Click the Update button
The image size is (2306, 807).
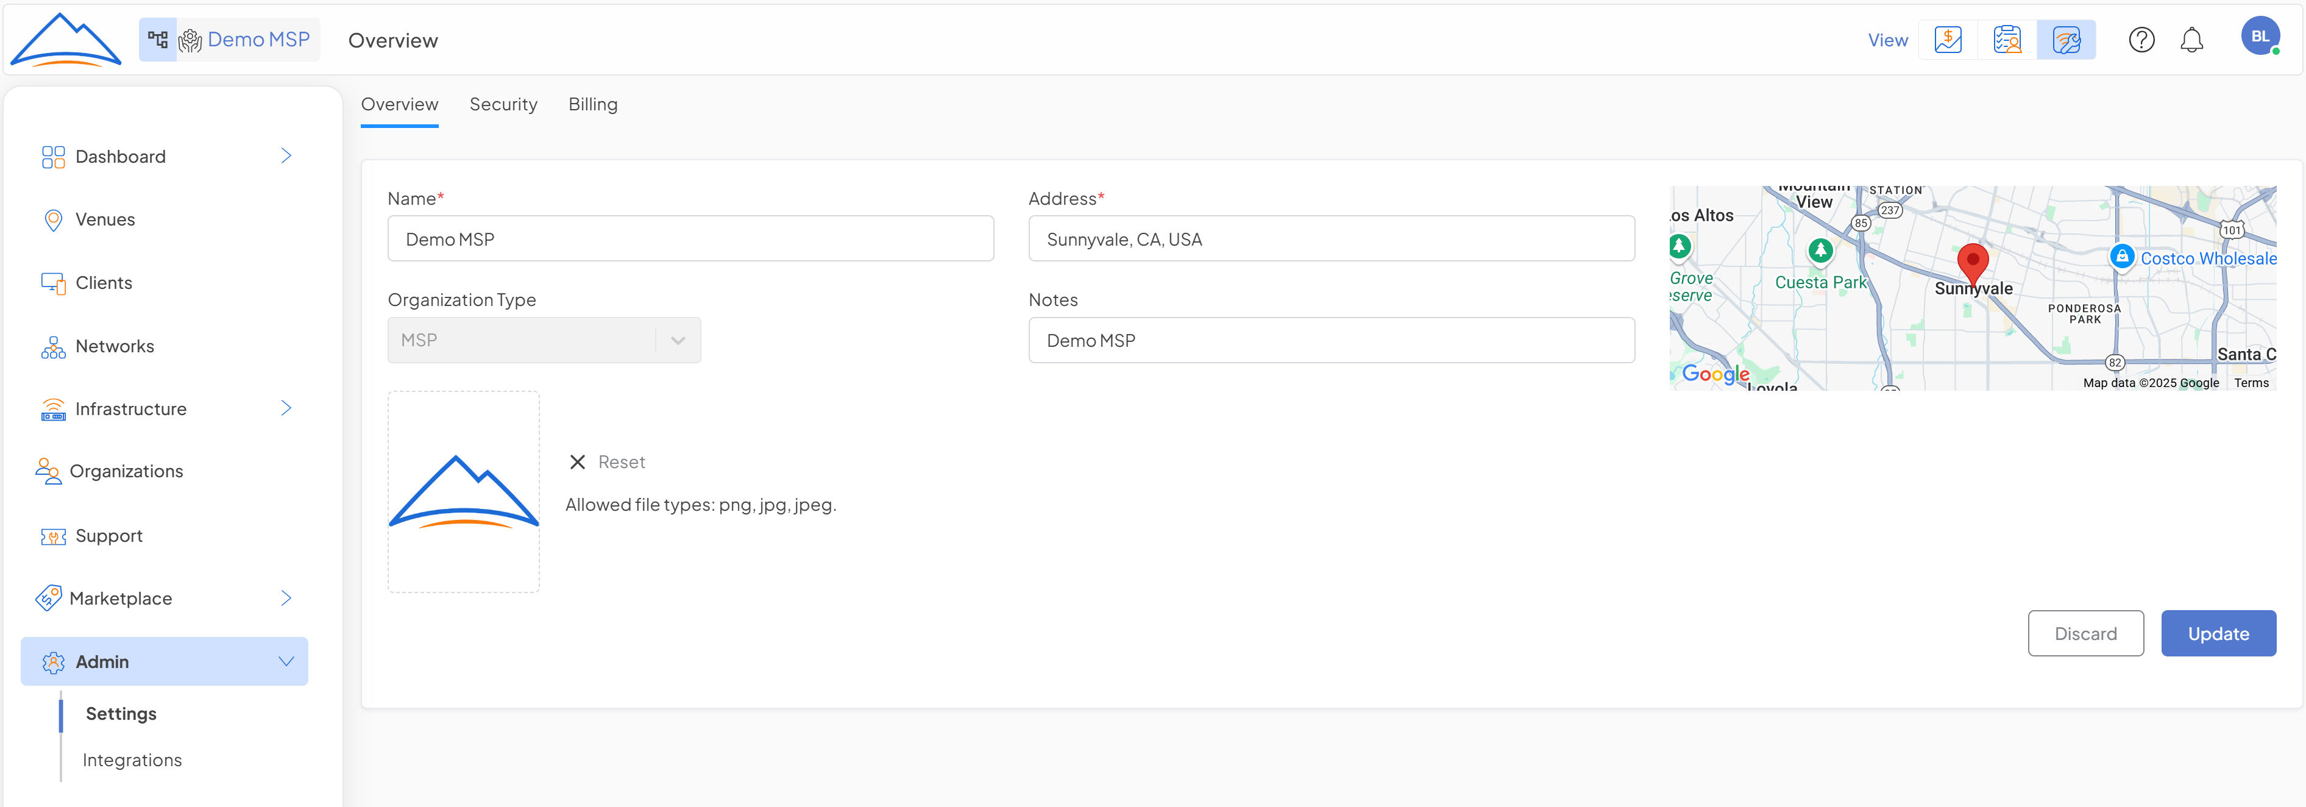[x=2218, y=633]
